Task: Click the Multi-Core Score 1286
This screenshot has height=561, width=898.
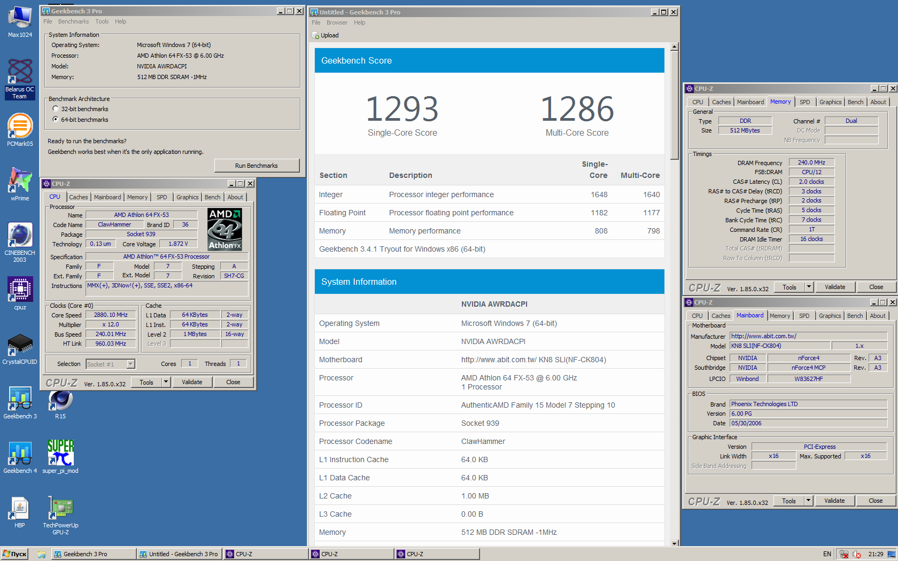Action: tap(577, 109)
